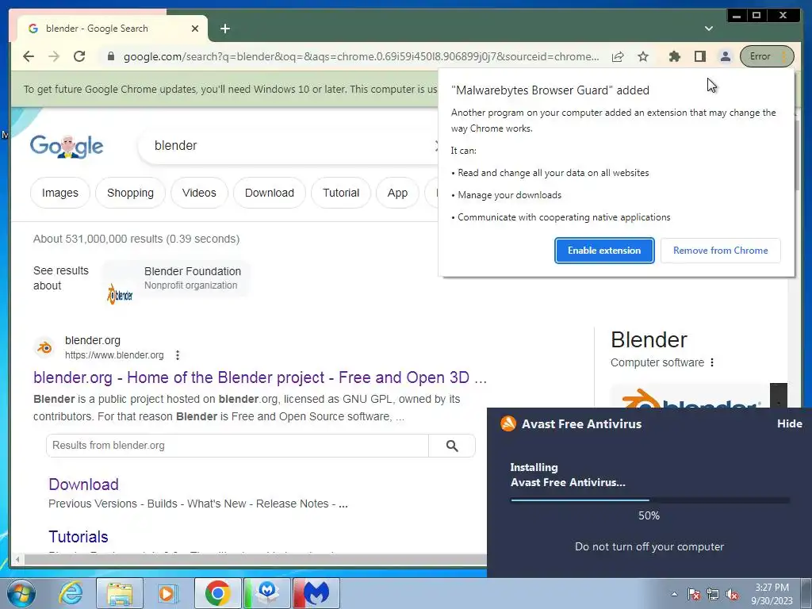The width and height of the screenshot is (812, 609).
Task: Open the Download sitelink
Action: [x=83, y=485]
